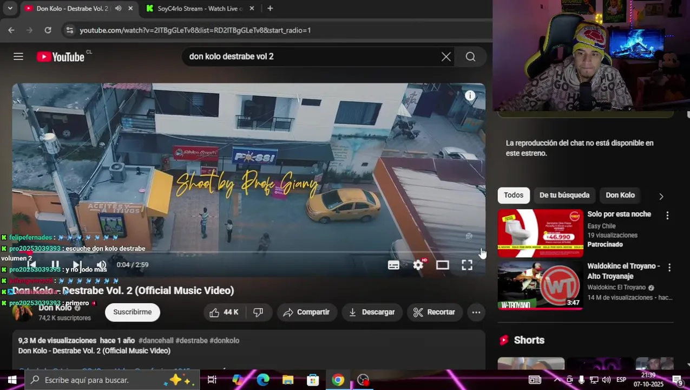Open options for Solo por esta noche
This screenshot has height=390, width=690.
(667, 216)
